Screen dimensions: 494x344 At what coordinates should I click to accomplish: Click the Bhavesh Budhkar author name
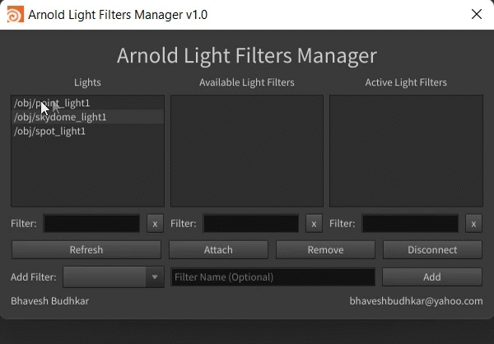coord(49,301)
